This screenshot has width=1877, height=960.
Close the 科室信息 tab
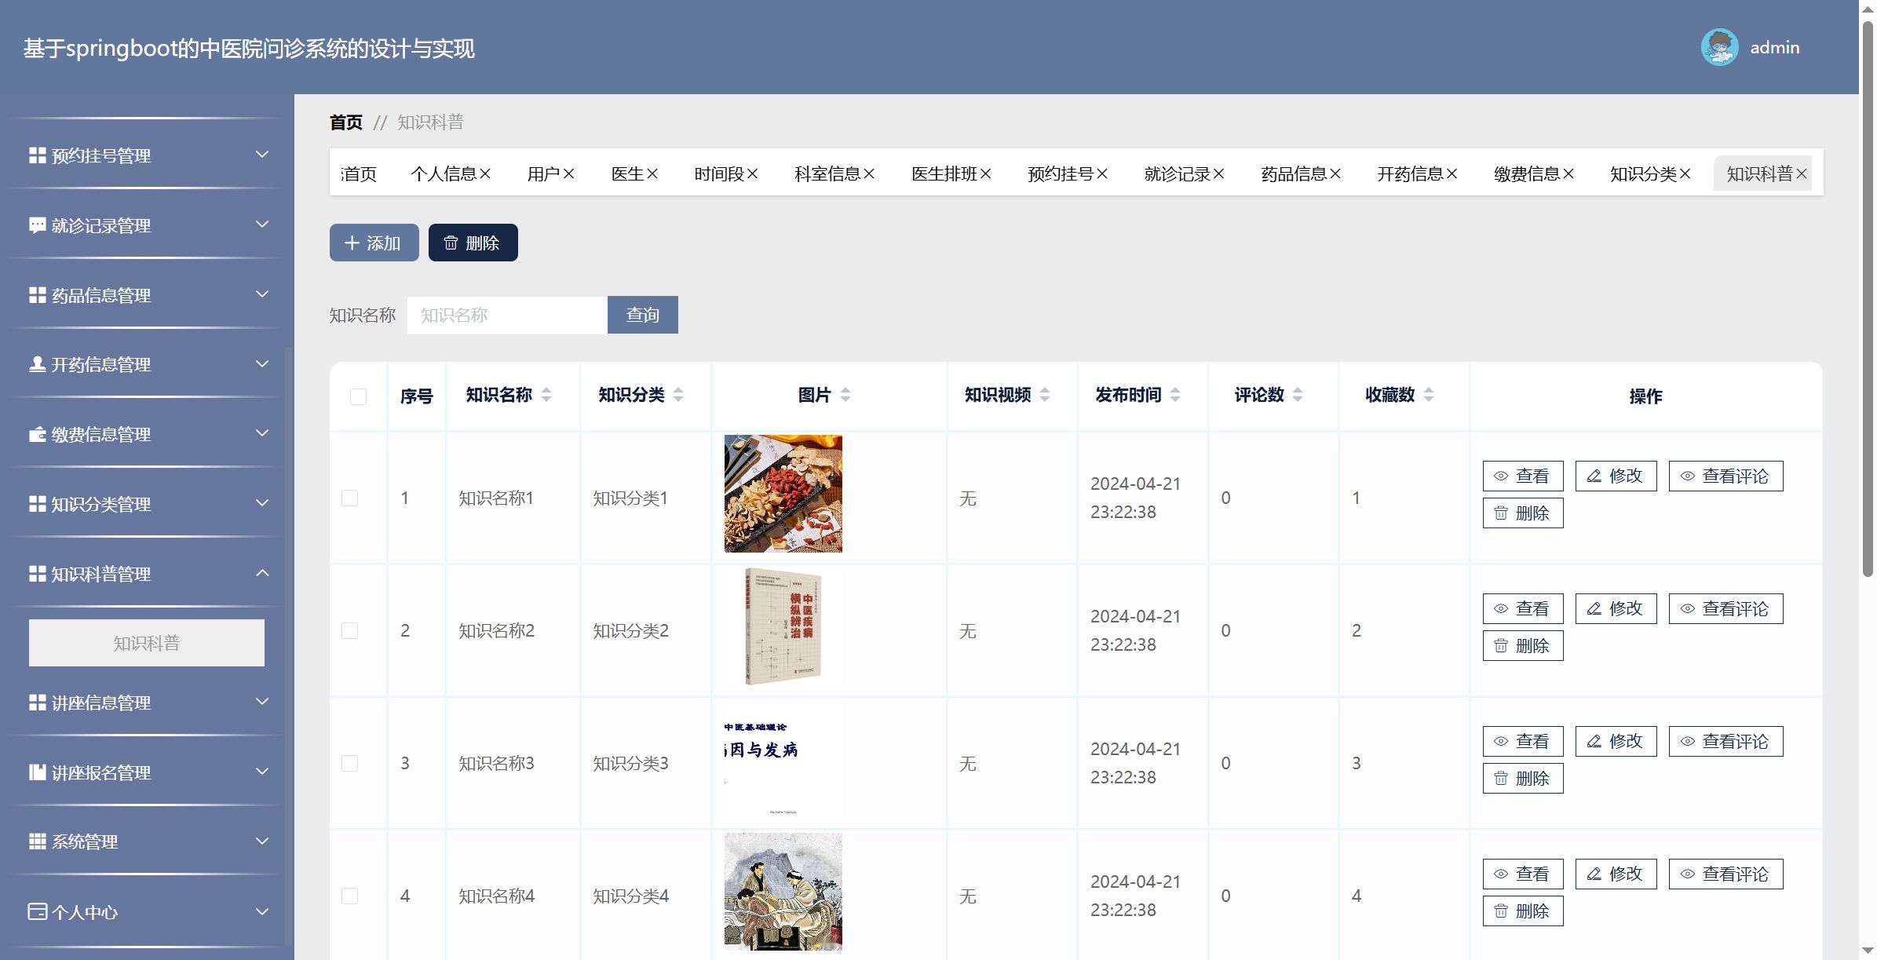click(869, 173)
